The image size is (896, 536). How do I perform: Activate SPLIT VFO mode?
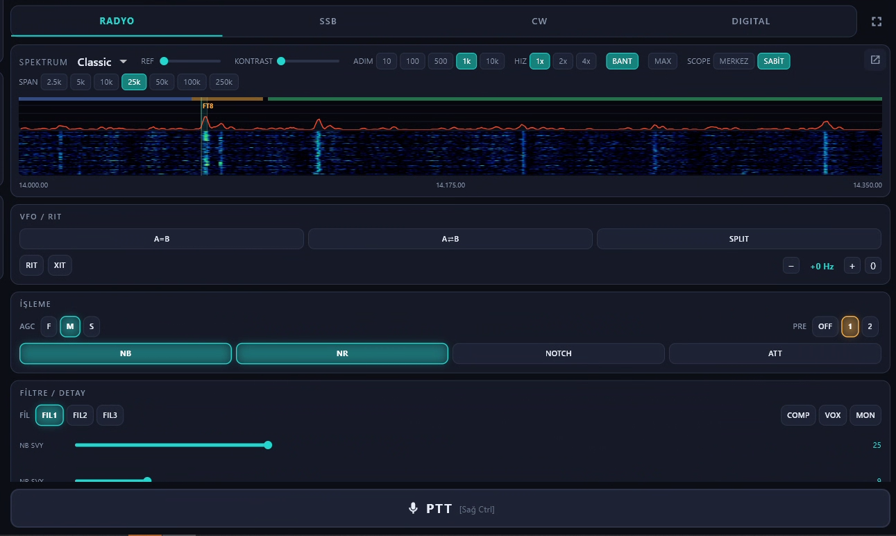click(x=739, y=239)
